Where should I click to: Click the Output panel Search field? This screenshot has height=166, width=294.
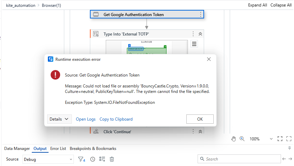coord(239,159)
